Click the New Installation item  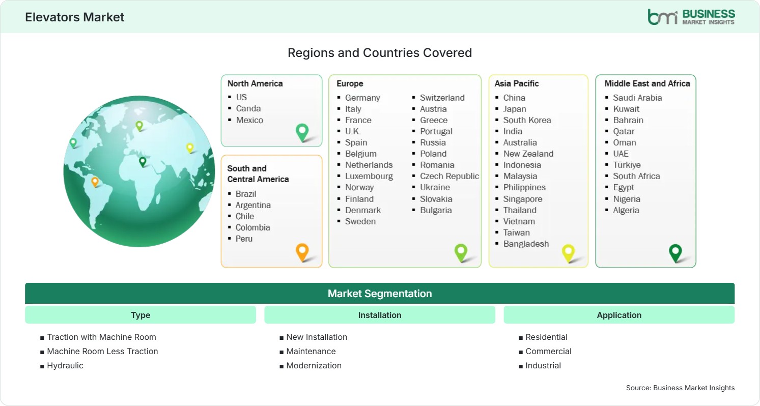tap(317, 337)
